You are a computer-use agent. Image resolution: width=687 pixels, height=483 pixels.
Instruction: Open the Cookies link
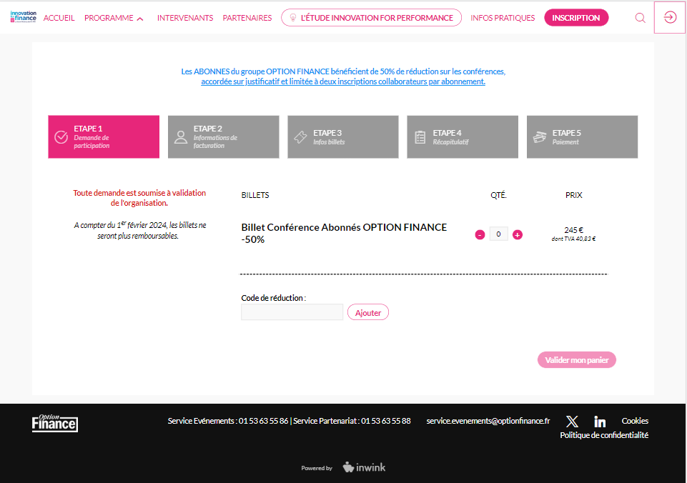[x=635, y=421]
